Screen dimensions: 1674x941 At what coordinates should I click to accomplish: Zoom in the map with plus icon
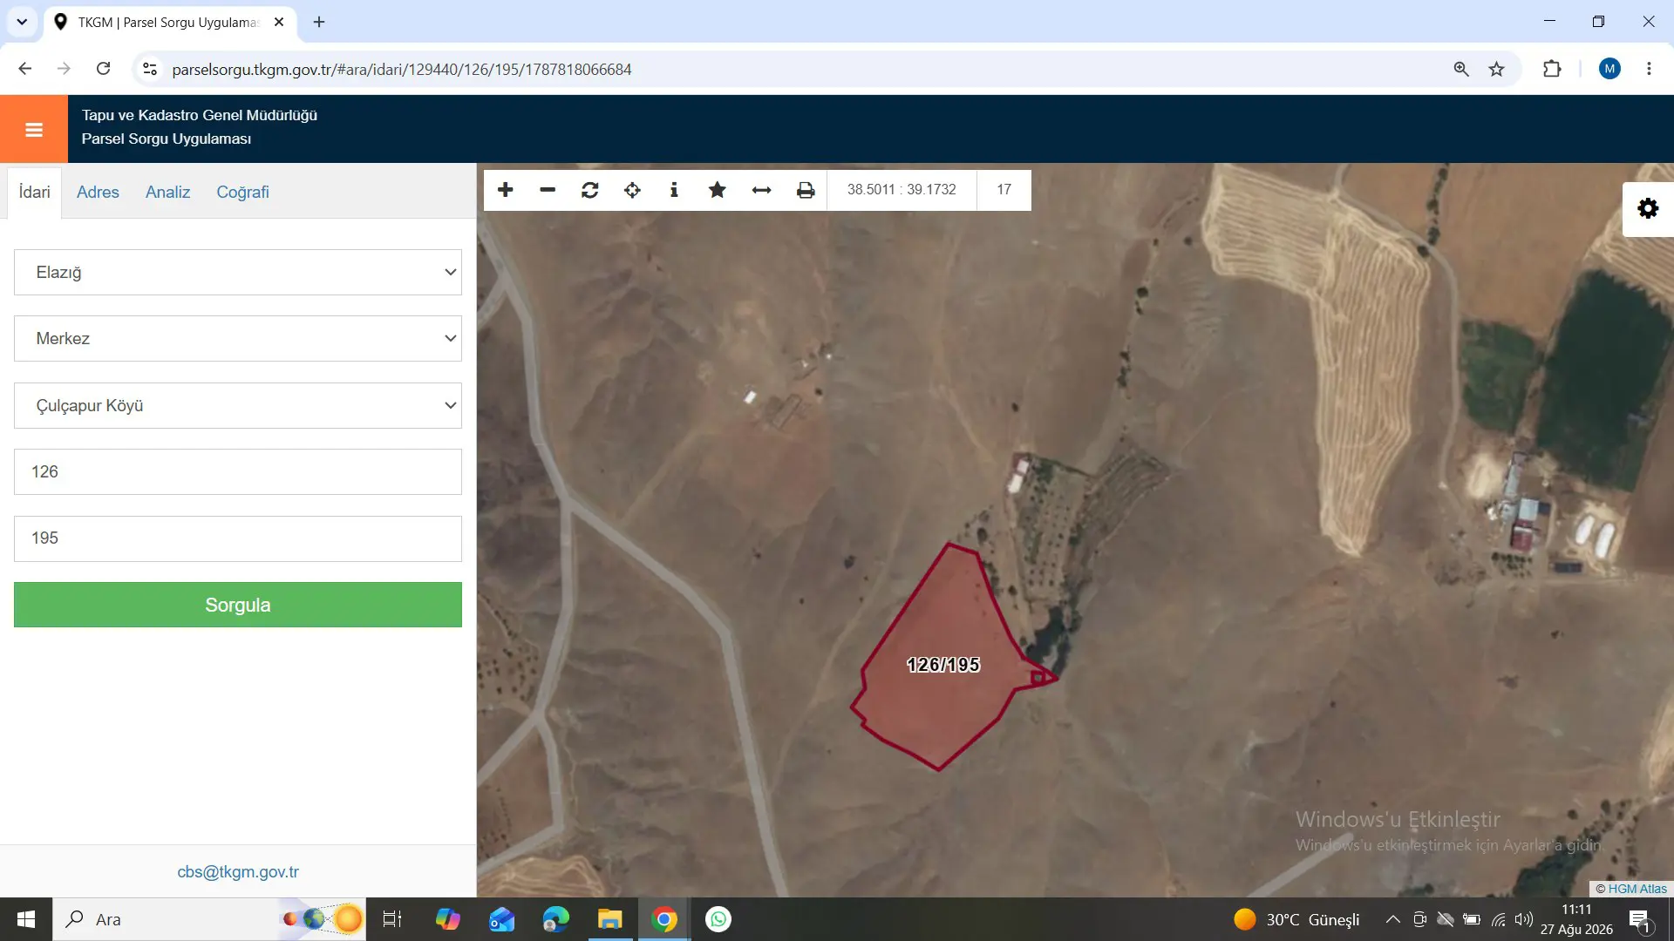pos(505,190)
